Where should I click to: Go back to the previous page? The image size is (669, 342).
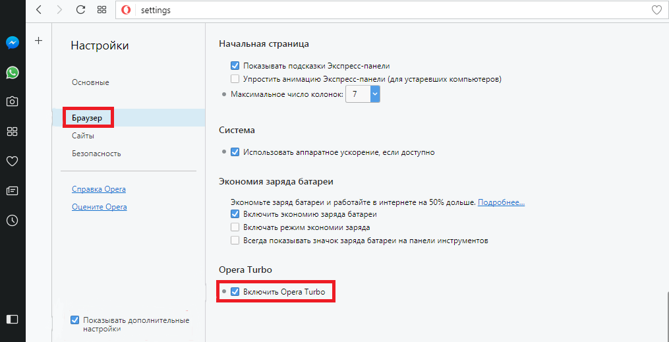(40, 10)
